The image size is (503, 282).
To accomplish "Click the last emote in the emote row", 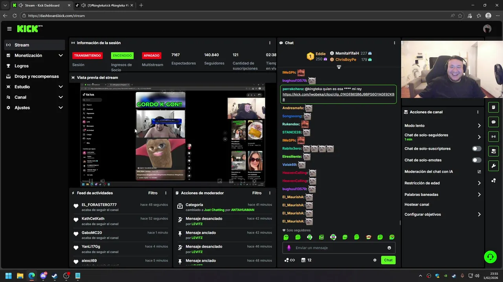I will 392,237.
